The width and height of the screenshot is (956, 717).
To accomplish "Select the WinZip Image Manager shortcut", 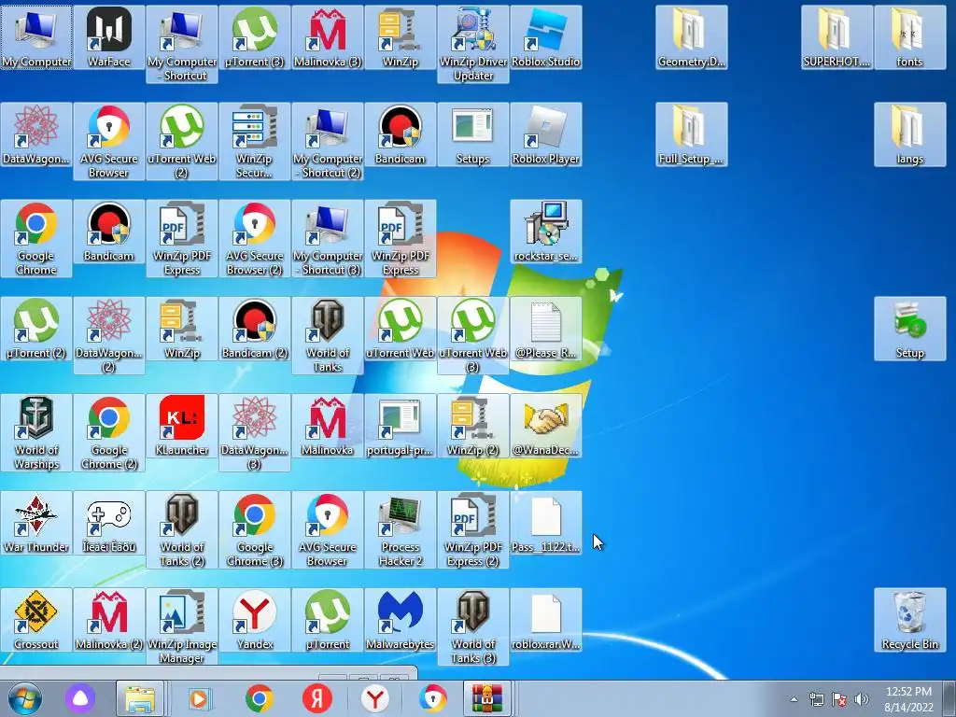I will tap(182, 626).
